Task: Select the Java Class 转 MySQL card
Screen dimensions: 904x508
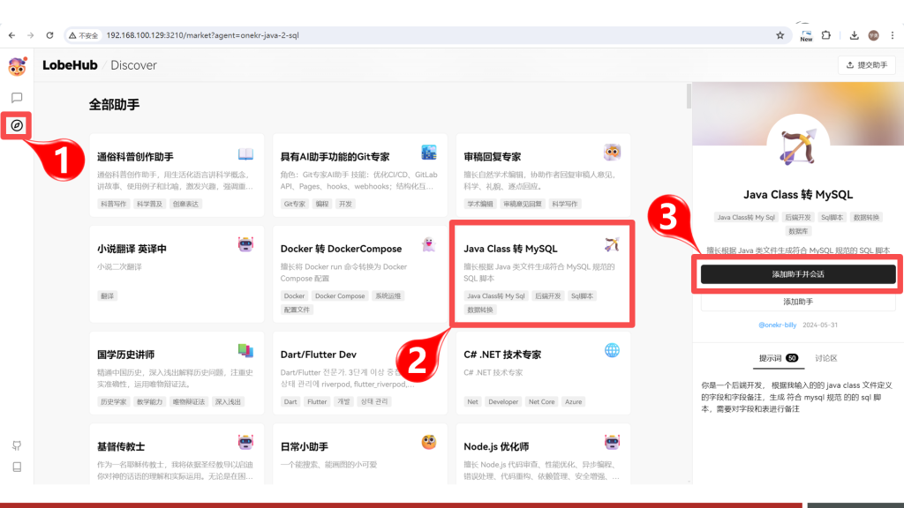Action: [540, 273]
